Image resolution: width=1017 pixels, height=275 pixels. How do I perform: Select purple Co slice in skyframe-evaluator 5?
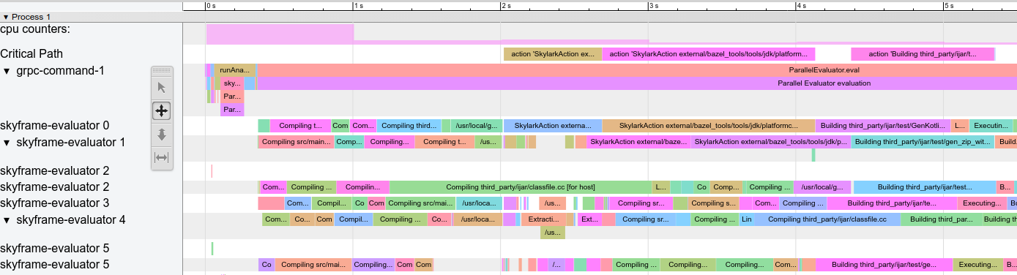(267, 265)
